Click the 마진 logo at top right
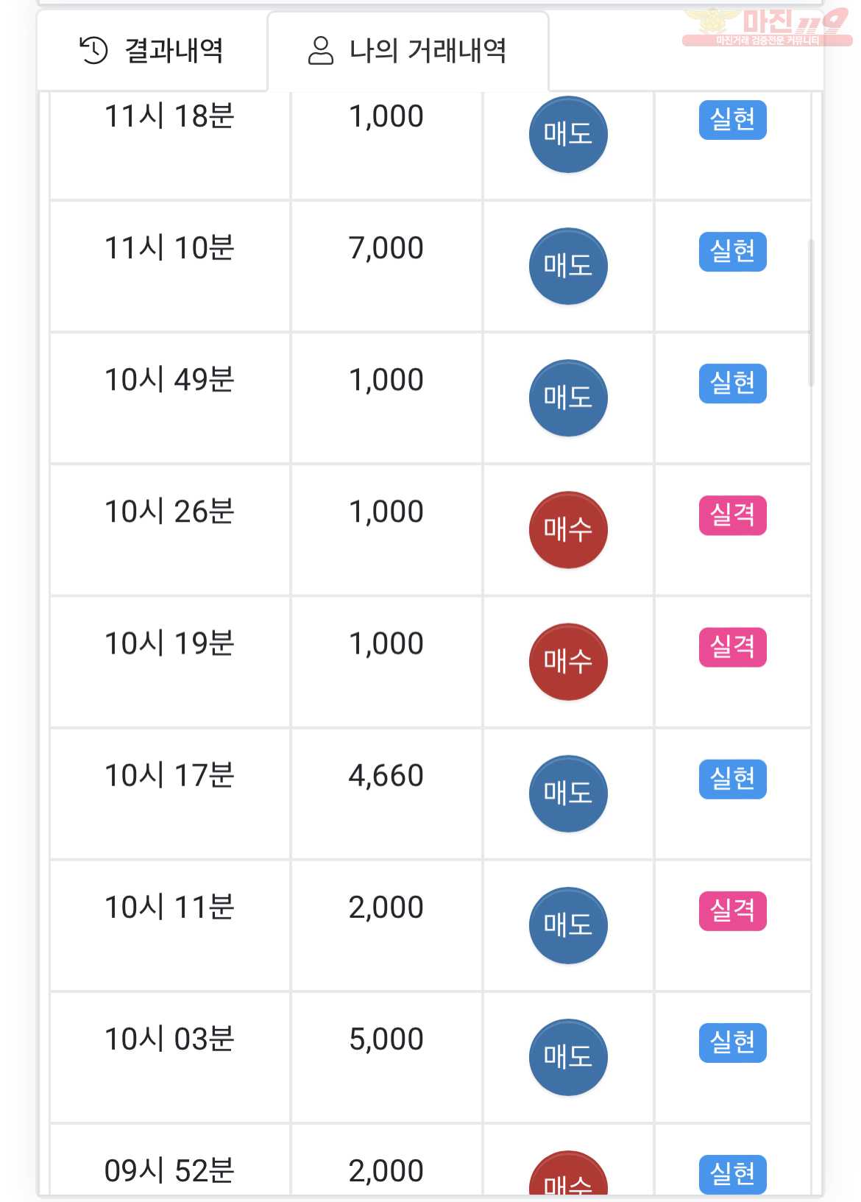The width and height of the screenshot is (861, 1202). click(767, 26)
